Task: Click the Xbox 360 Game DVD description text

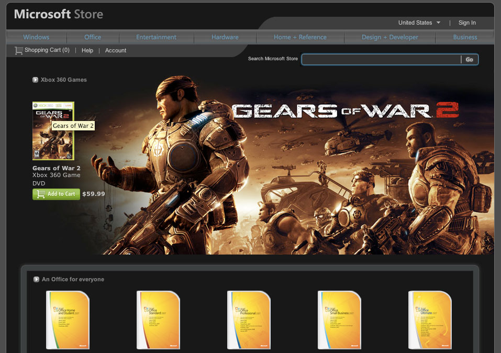Action: [x=57, y=179]
